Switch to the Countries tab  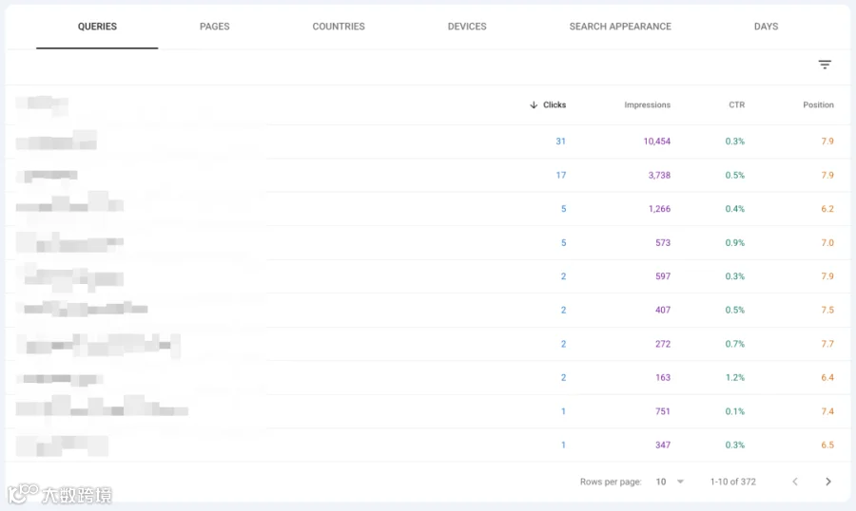tap(339, 27)
